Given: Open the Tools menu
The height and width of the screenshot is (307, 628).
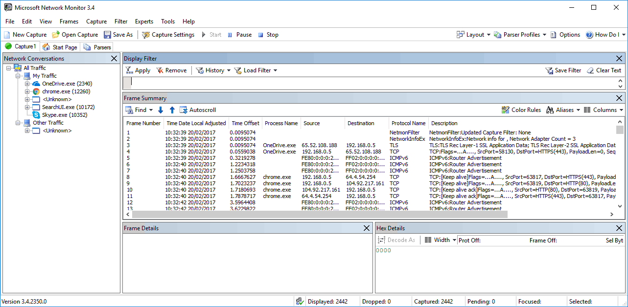Looking at the screenshot, I should click(x=168, y=22).
